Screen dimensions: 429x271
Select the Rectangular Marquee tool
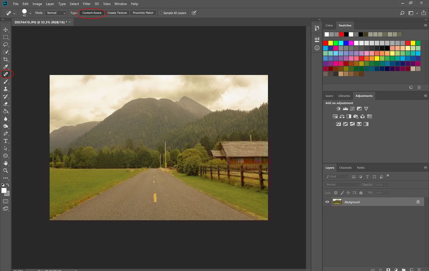click(x=5, y=37)
